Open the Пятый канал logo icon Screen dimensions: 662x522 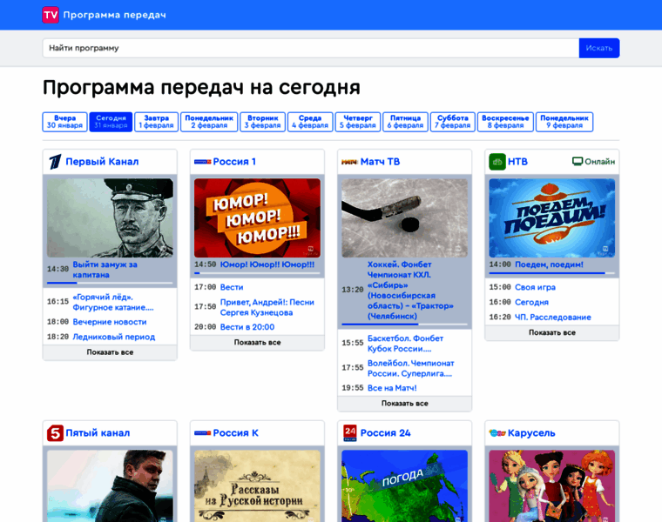coord(54,432)
